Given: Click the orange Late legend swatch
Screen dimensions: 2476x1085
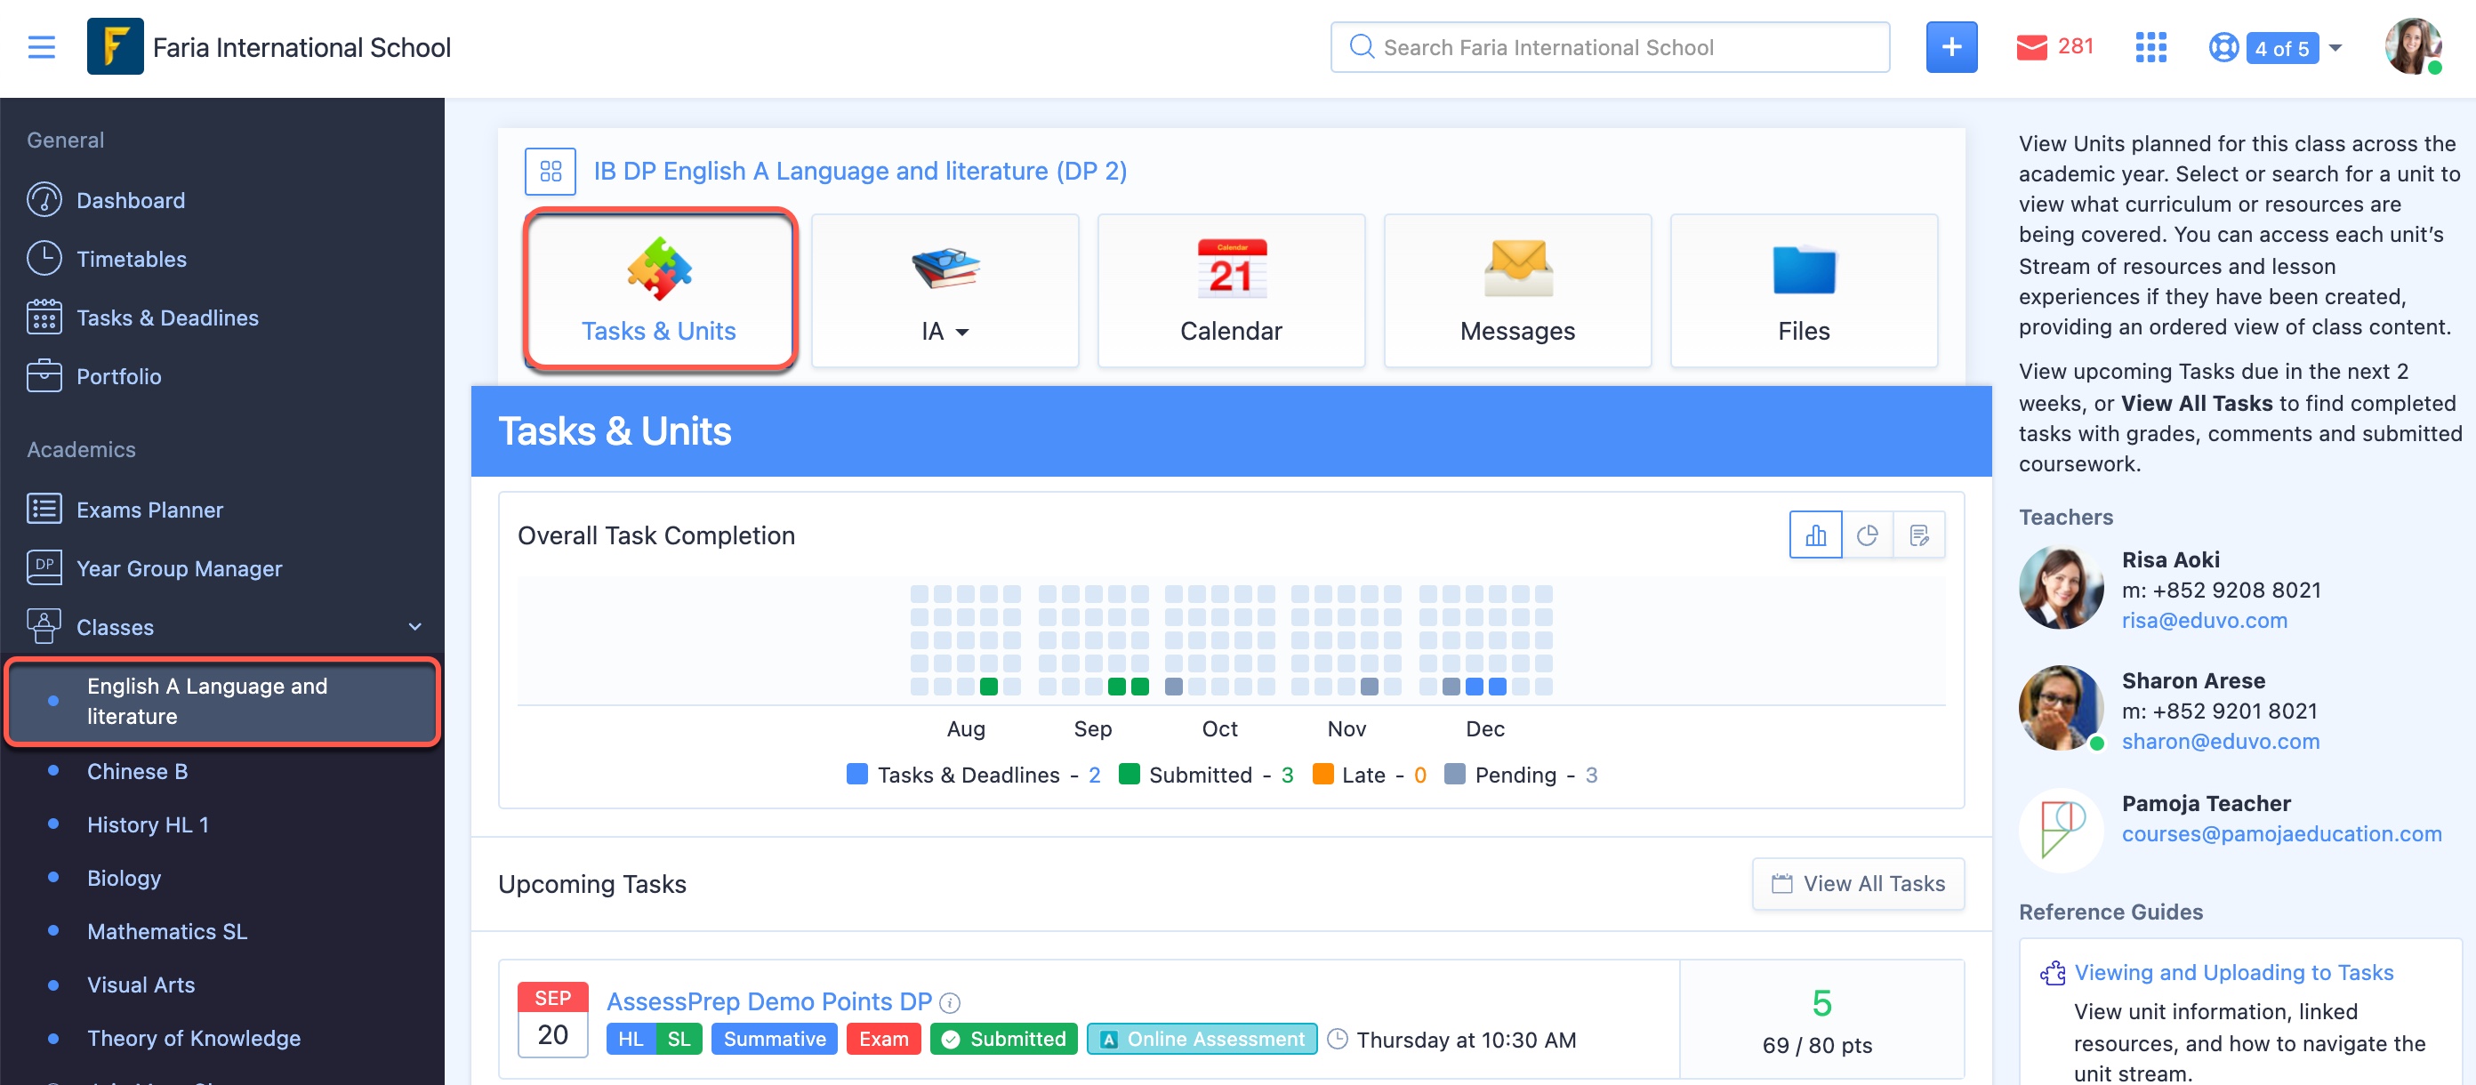Looking at the screenshot, I should (1322, 774).
